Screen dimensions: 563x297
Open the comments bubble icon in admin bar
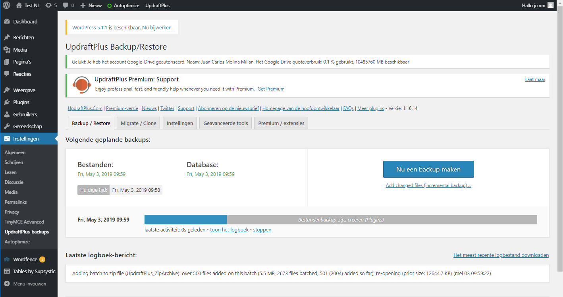[65, 6]
